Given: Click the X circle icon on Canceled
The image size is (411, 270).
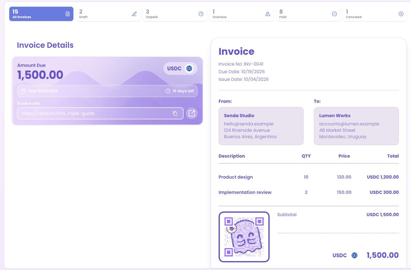Looking at the screenshot, I should point(401,14).
